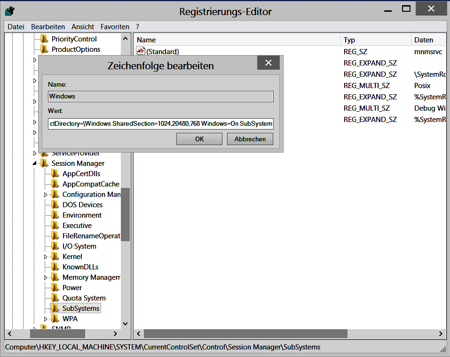Viewport: 450px width, 357px height.
Task: Open the Bearbeiten menu
Action: 48,27
